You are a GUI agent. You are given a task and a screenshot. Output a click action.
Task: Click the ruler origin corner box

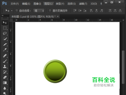(11, 20)
